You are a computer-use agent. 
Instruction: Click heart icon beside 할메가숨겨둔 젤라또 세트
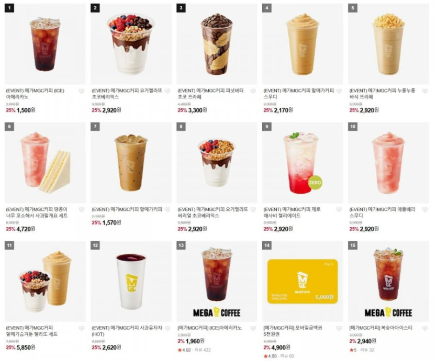[x=81, y=329]
